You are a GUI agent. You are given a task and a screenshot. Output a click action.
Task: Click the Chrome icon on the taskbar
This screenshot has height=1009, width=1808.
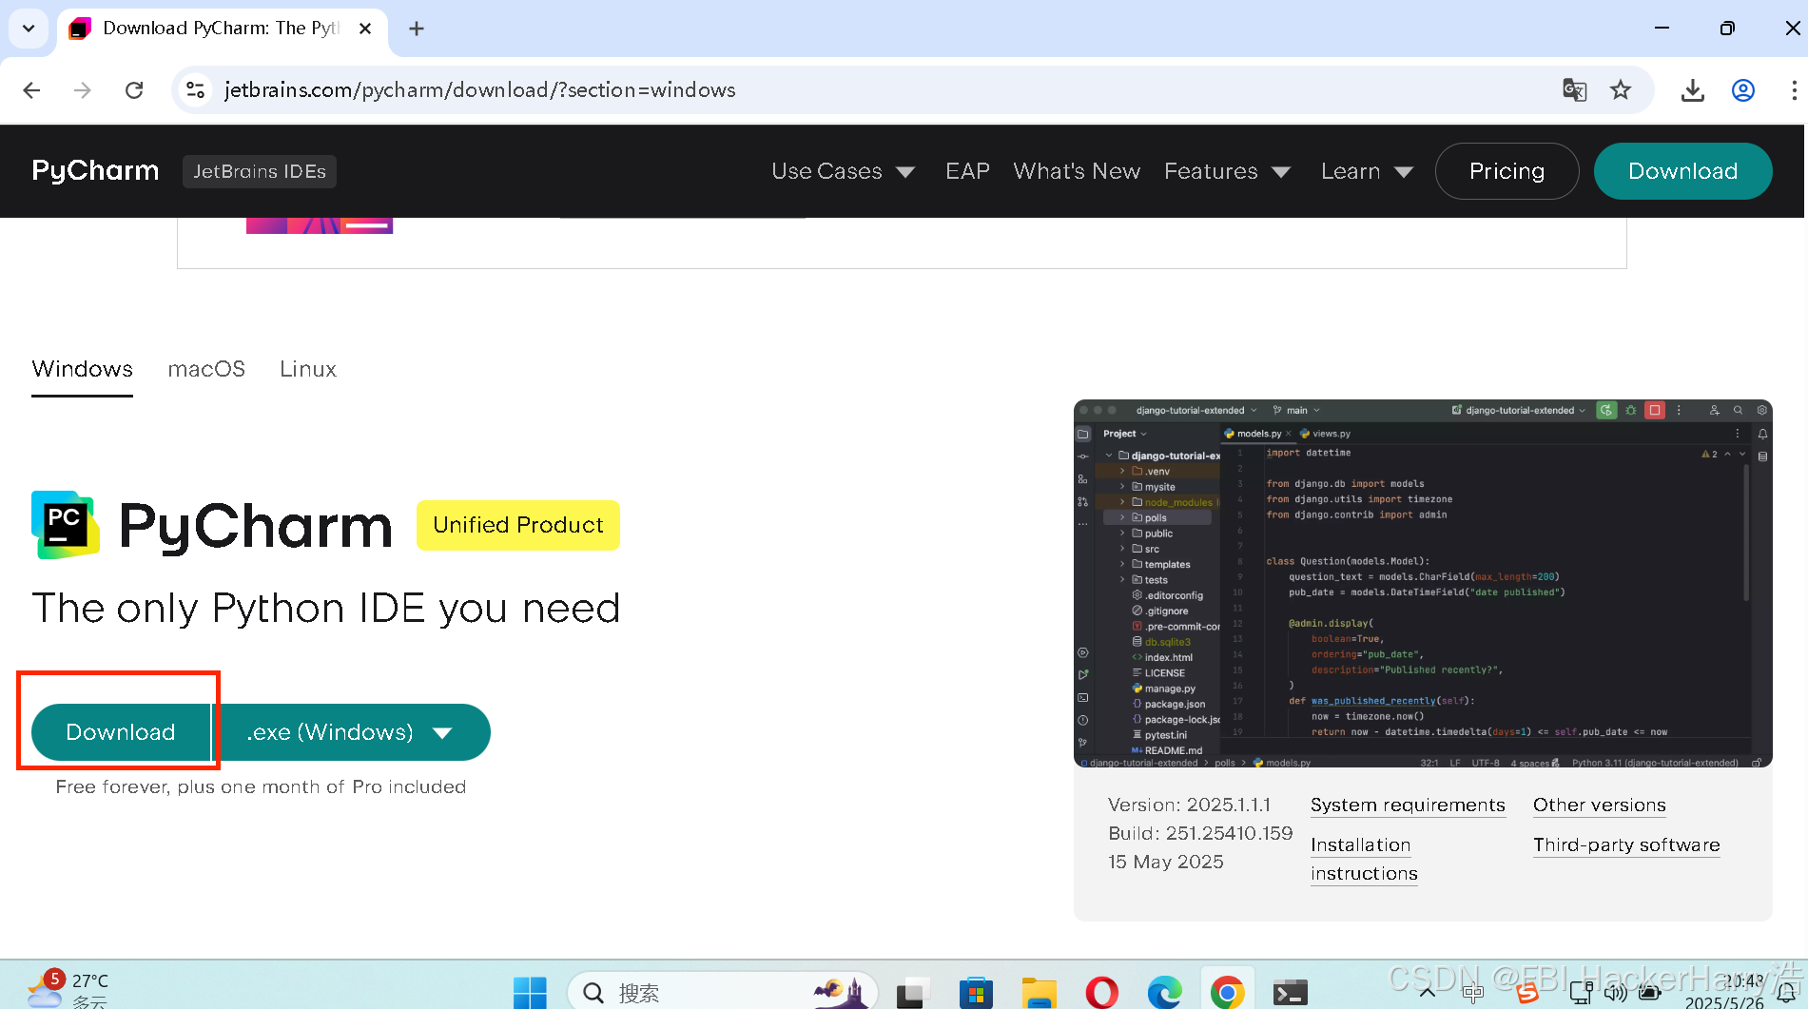click(x=1228, y=993)
